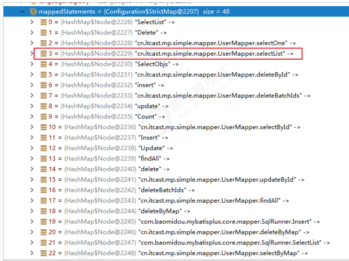This screenshot has width=349, height=261.
Task: Expand entry 5 UserMapper.deleteById
Action: pyautogui.click(x=32, y=74)
